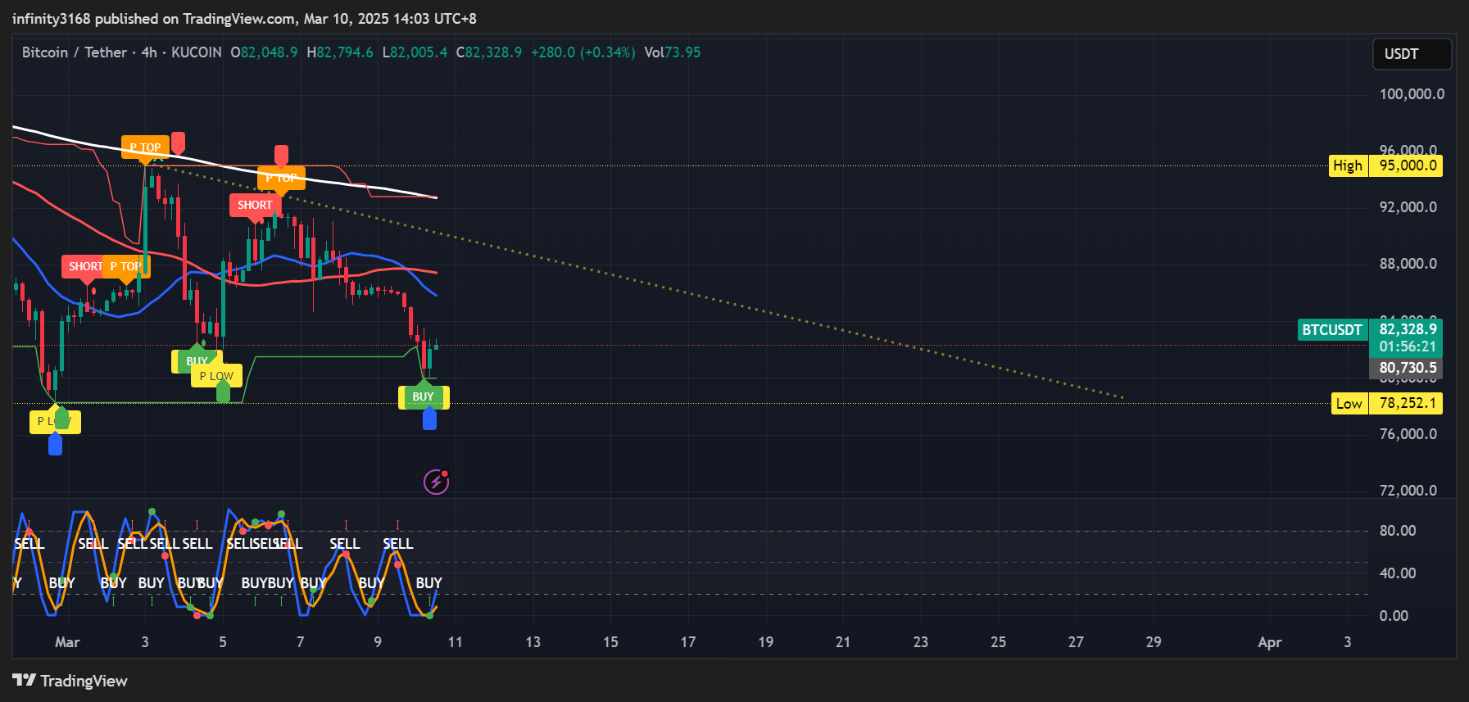The width and height of the screenshot is (1469, 702).
Task: Click the Apr label on time axis
Action: pyautogui.click(x=1270, y=642)
